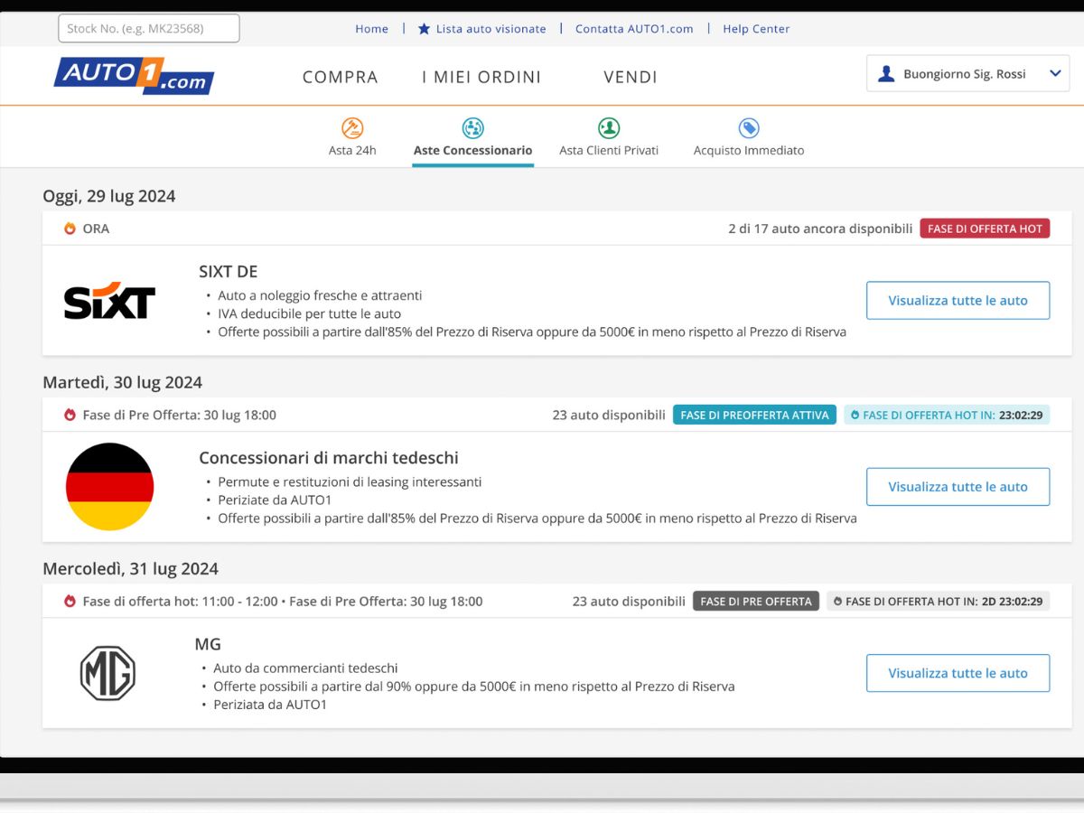The width and height of the screenshot is (1084, 813).
Task: Expand the Buongiorno Sig. Rossi account dropdown
Action: [x=1054, y=74]
